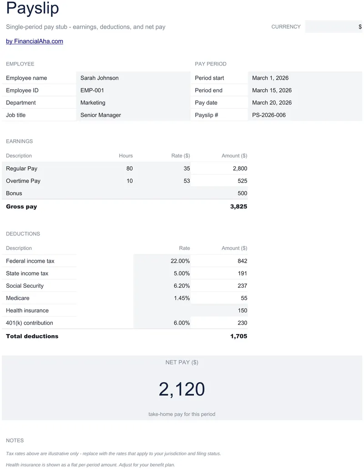The width and height of the screenshot is (364, 469).
Task: Click State income tax rate 5.00%
Action: coord(162,273)
